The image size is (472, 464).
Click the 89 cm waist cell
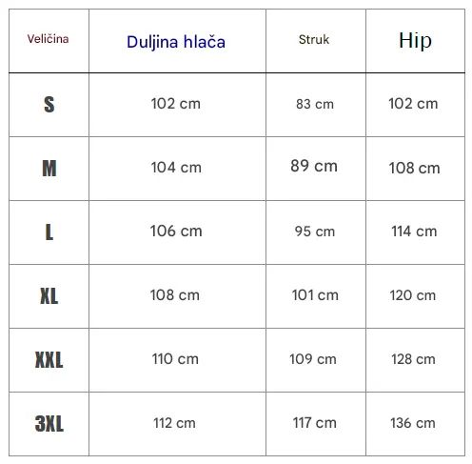point(314,166)
